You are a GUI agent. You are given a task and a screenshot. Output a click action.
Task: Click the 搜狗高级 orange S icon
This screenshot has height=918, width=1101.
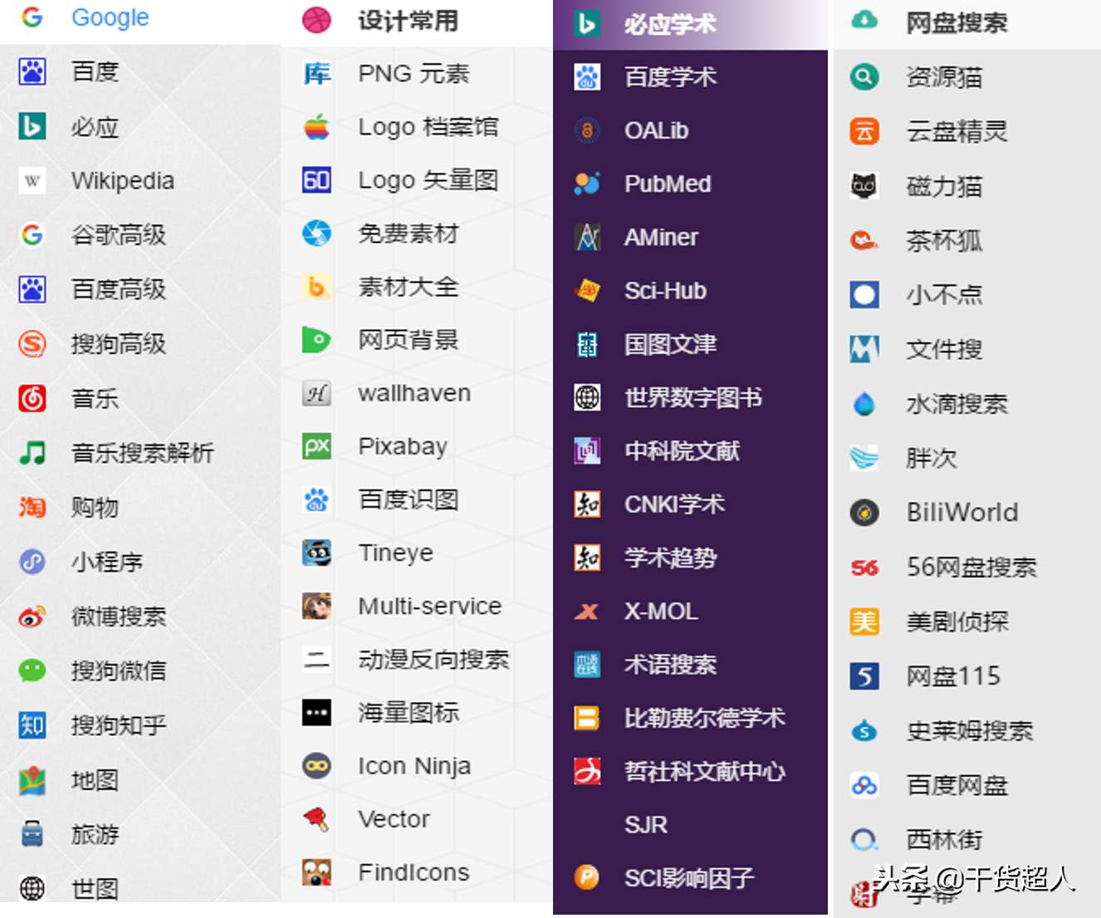(x=32, y=343)
